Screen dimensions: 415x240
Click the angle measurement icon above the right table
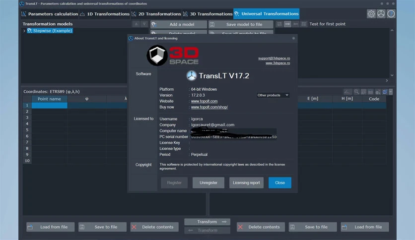[x=347, y=92]
